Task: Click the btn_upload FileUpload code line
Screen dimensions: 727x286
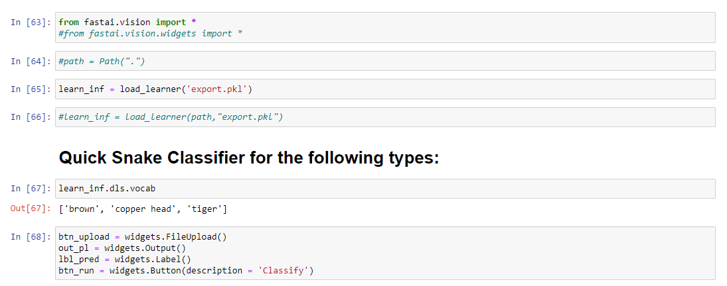Action: coord(143,237)
